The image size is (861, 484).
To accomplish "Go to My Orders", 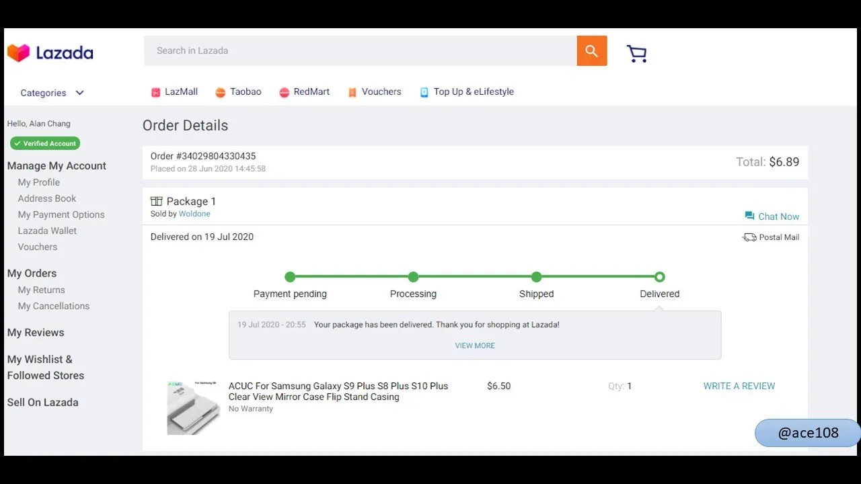I will [x=32, y=274].
